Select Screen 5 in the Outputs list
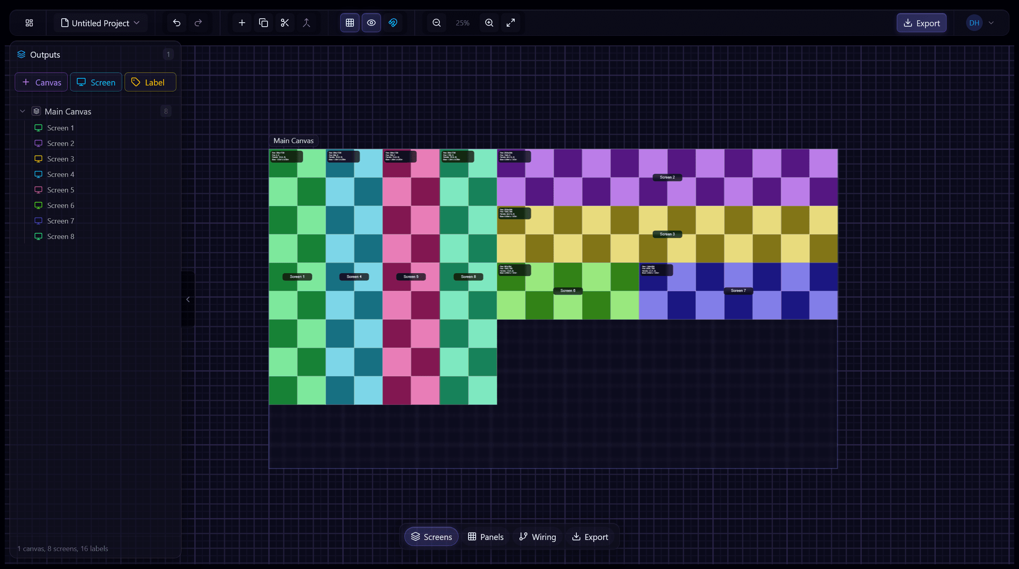This screenshot has height=569, width=1019. pyautogui.click(x=60, y=190)
